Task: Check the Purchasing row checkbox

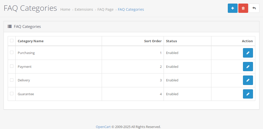Action: [12, 52]
